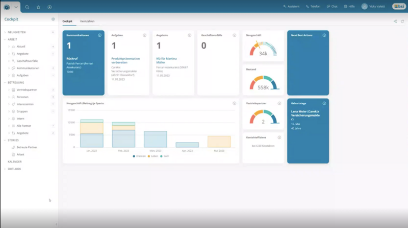The height and width of the screenshot is (228, 408).
Task: Click the refresh icon at top right
Action: [x=402, y=21]
